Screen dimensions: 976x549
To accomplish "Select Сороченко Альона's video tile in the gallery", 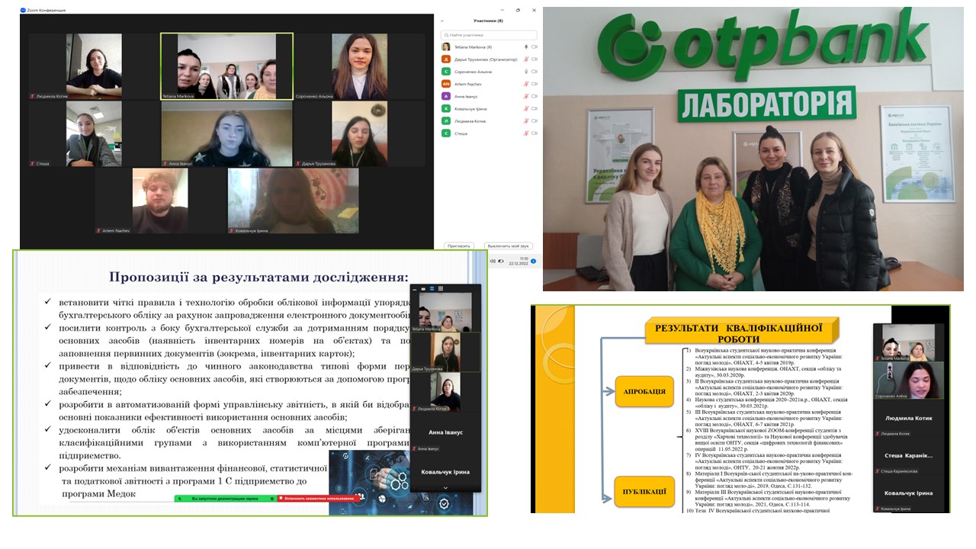I will pos(360,66).
